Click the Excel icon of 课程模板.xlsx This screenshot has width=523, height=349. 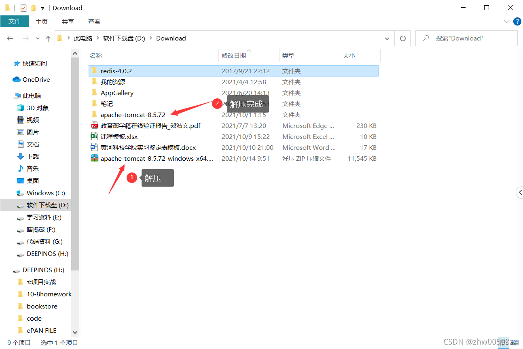tap(94, 136)
